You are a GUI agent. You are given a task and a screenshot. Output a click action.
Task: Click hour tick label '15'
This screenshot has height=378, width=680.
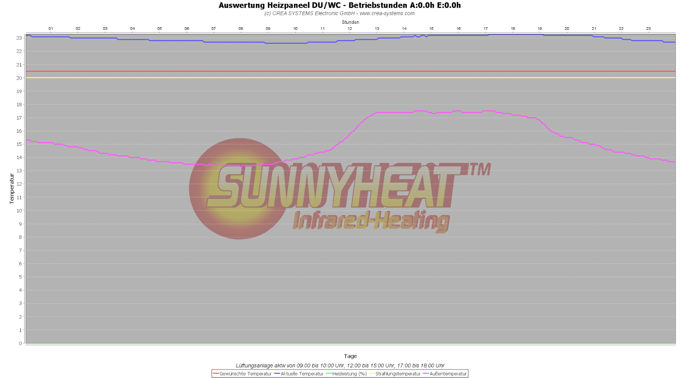pyautogui.click(x=431, y=28)
